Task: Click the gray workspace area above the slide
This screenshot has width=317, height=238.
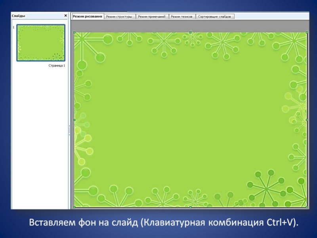Action: click(x=190, y=26)
